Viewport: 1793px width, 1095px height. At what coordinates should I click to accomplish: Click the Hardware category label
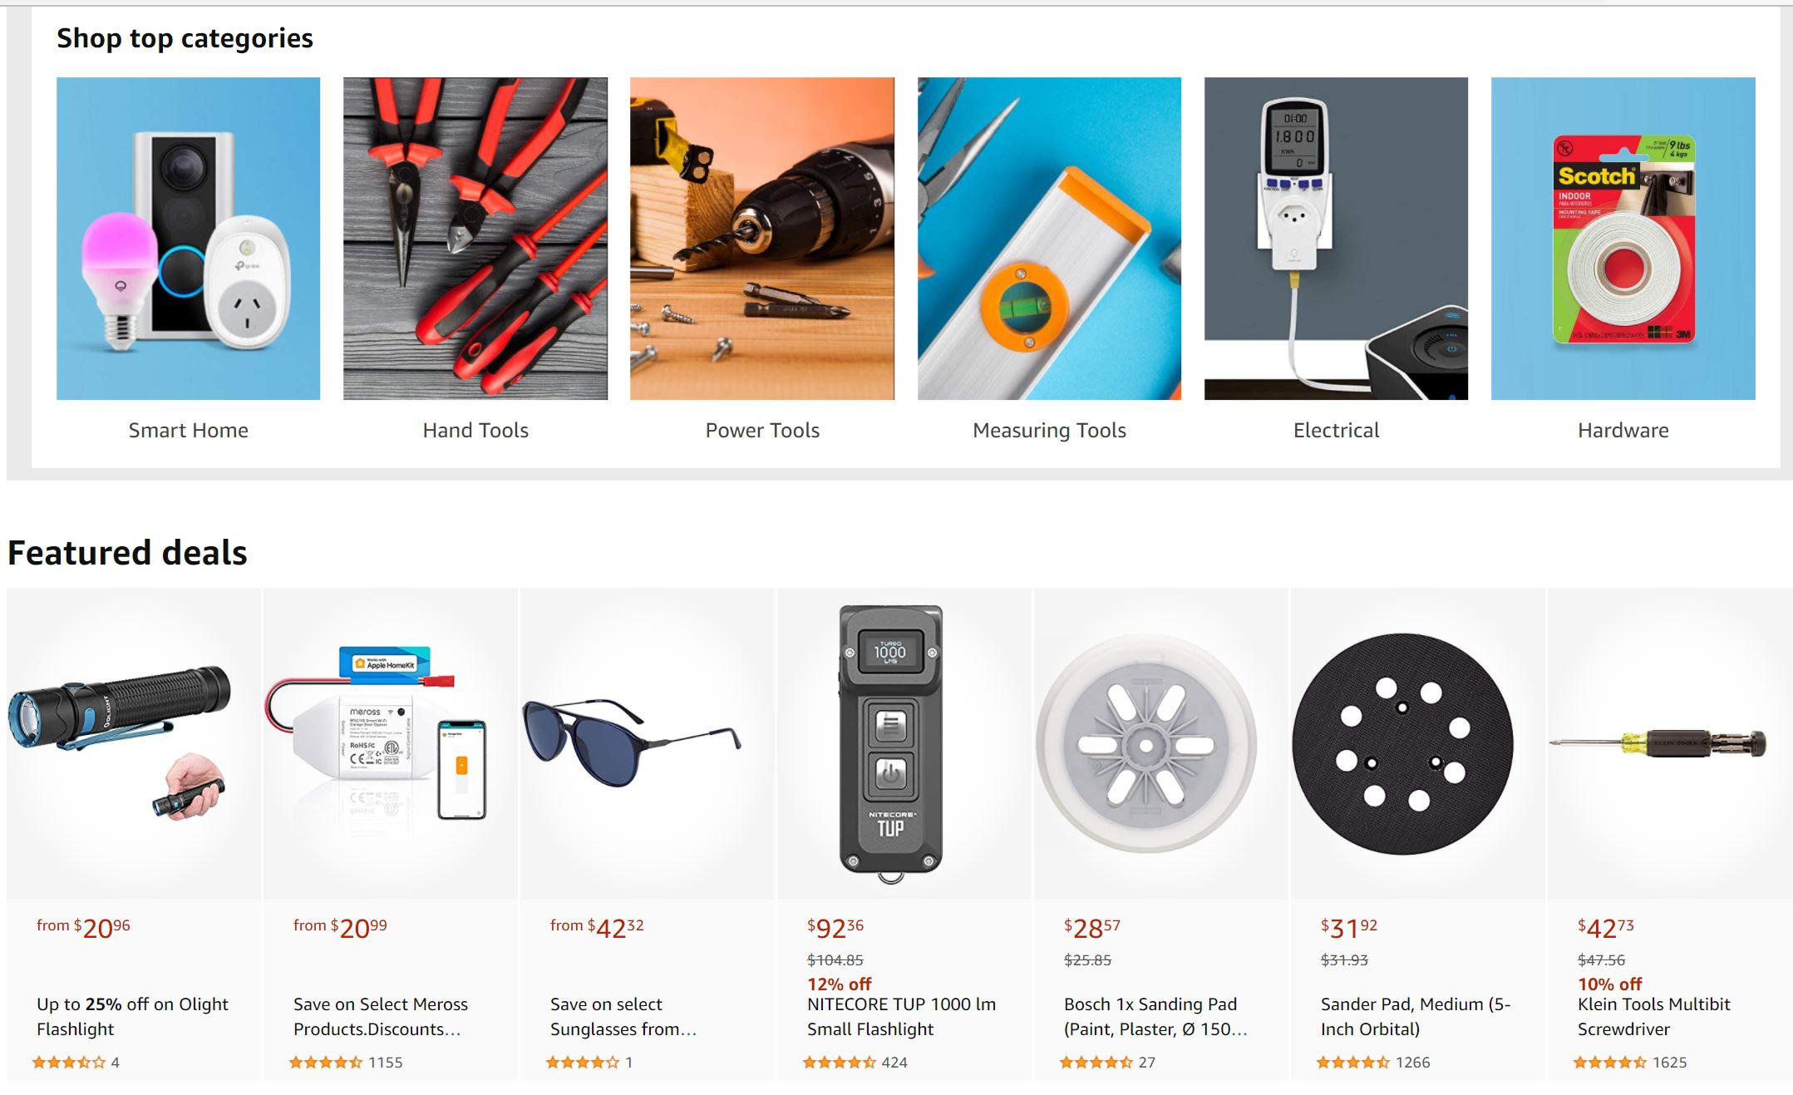click(x=1623, y=431)
